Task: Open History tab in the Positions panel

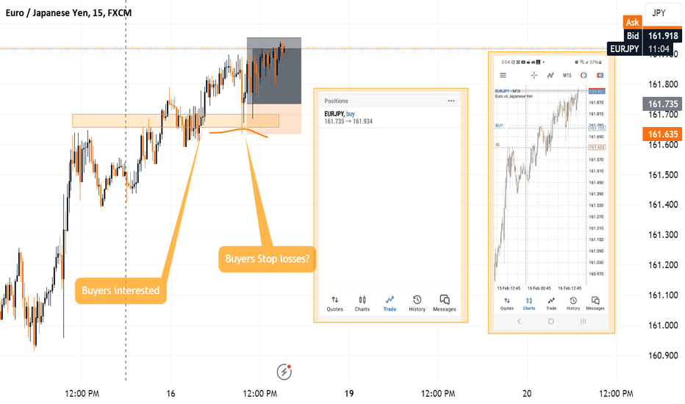Action: tap(417, 303)
